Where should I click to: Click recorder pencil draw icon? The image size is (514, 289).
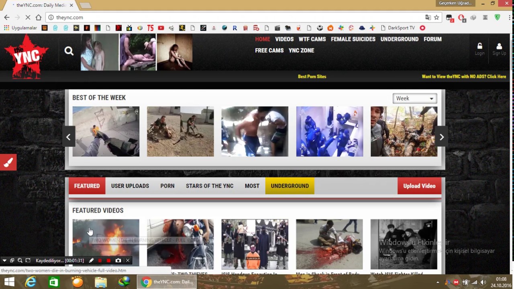(91, 261)
